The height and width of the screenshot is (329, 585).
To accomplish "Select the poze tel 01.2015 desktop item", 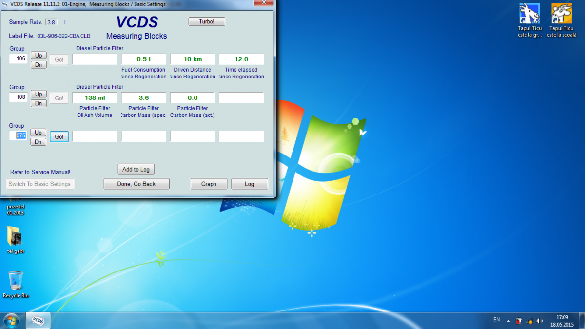I will click(x=16, y=210).
